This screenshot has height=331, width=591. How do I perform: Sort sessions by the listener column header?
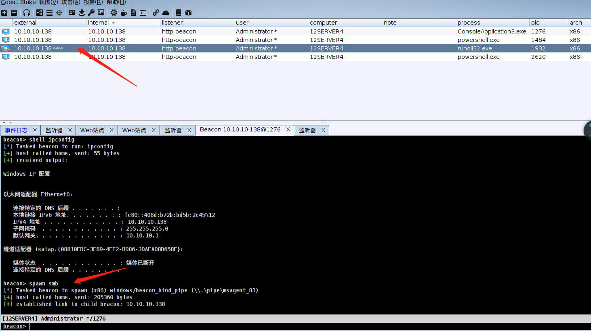(197, 23)
